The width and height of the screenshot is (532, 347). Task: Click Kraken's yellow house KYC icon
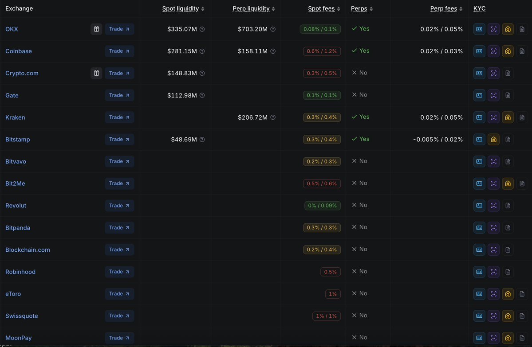508,117
